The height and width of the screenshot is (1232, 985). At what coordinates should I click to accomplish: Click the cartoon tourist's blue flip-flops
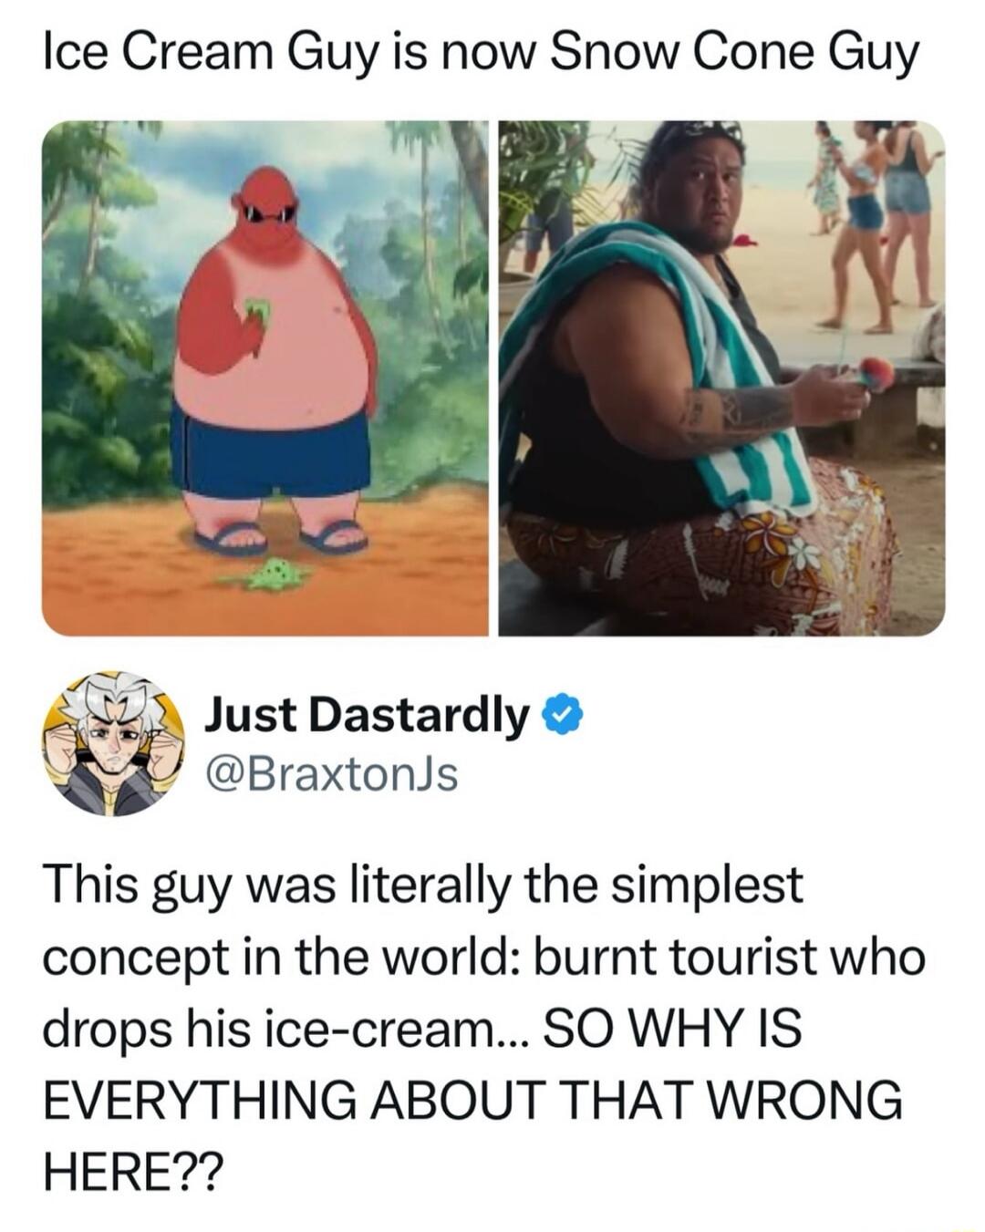[x=280, y=537]
